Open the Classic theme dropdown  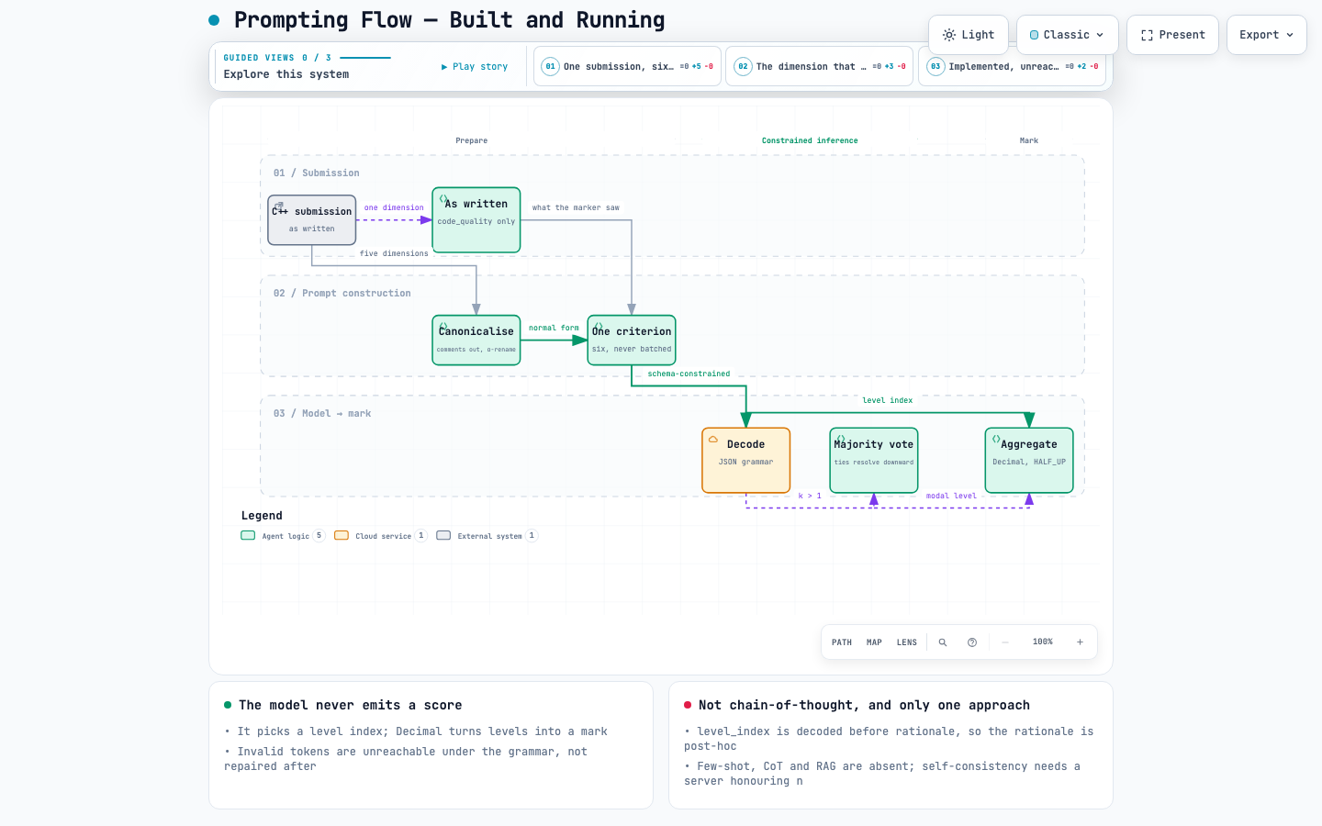click(1068, 35)
